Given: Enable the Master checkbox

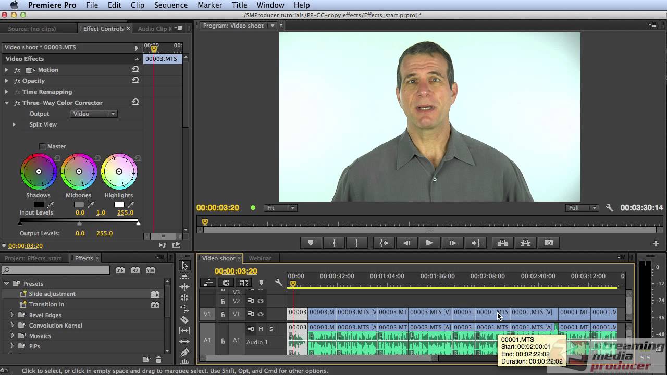Looking at the screenshot, I should 42,146.
